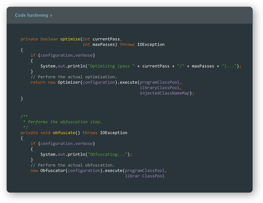Click the comment "// Perform the actual optimization."
Viewport: 263px width, 203px height.
tap(74, 77)
